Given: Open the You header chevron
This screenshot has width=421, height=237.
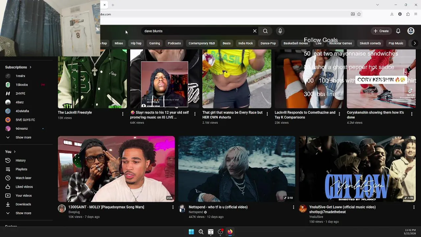Looking at the screenshot, I should point(14,152).
